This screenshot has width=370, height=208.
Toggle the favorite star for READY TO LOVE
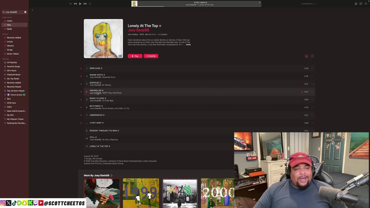81,100
